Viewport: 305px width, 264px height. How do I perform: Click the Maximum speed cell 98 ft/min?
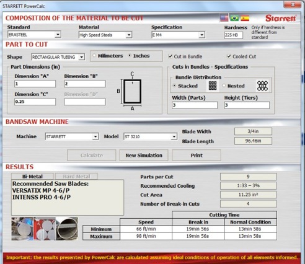pyautogui.click(x=146, y=236)
